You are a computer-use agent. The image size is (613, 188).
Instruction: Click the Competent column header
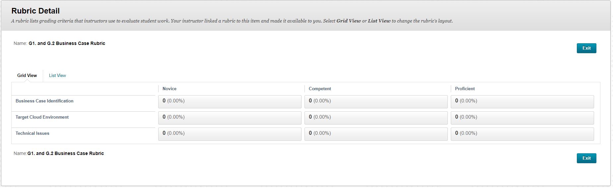(320, 89)
